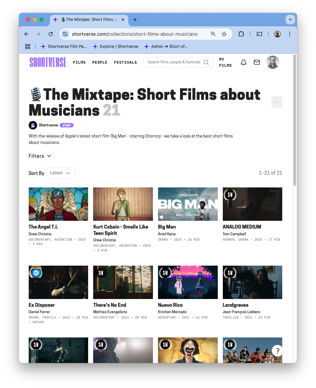Reload the page with the refresh icon
Image resolution: width=316 pixels, height=388 pixels.
pyautogui.click(x=51, y=34)
